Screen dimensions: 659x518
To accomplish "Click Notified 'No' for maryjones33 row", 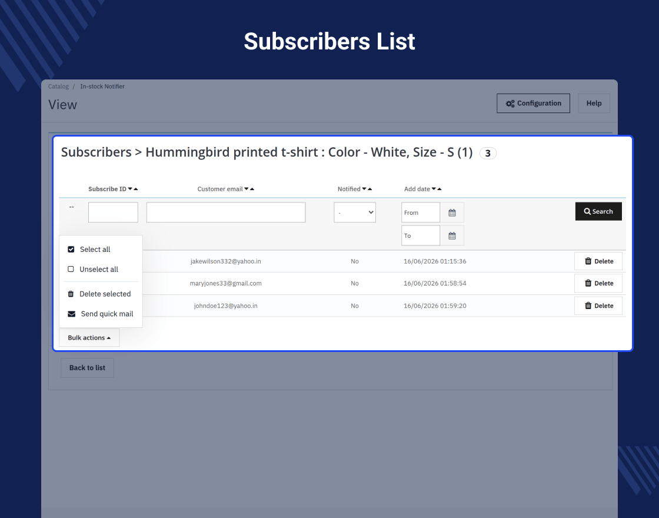I will point(355,283).
